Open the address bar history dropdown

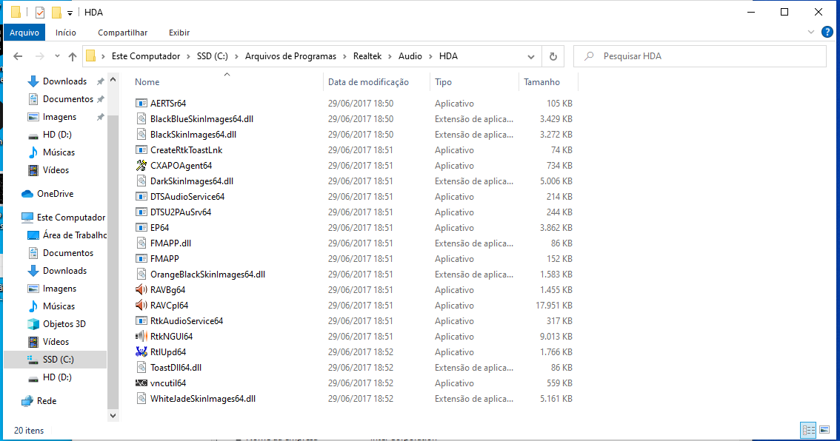pyautogui.click(x=530, y=56)
